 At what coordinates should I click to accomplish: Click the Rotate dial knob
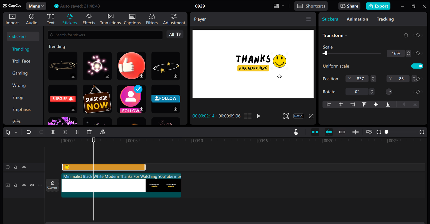[389, 92]
